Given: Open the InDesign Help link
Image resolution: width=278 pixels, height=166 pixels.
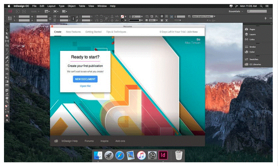Looking at the screenshot, I should 70,141.
